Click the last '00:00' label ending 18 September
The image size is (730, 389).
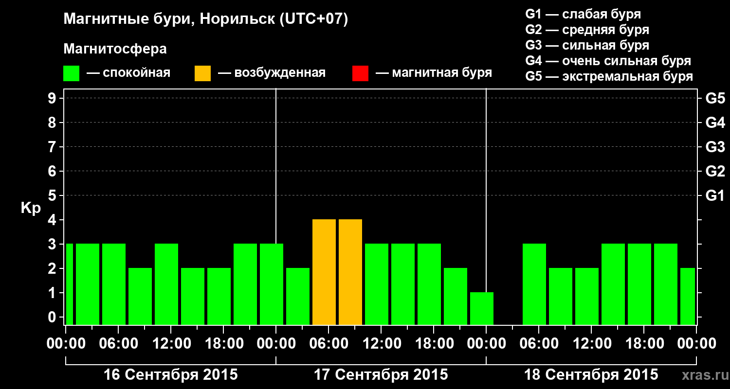coord(696,344)
